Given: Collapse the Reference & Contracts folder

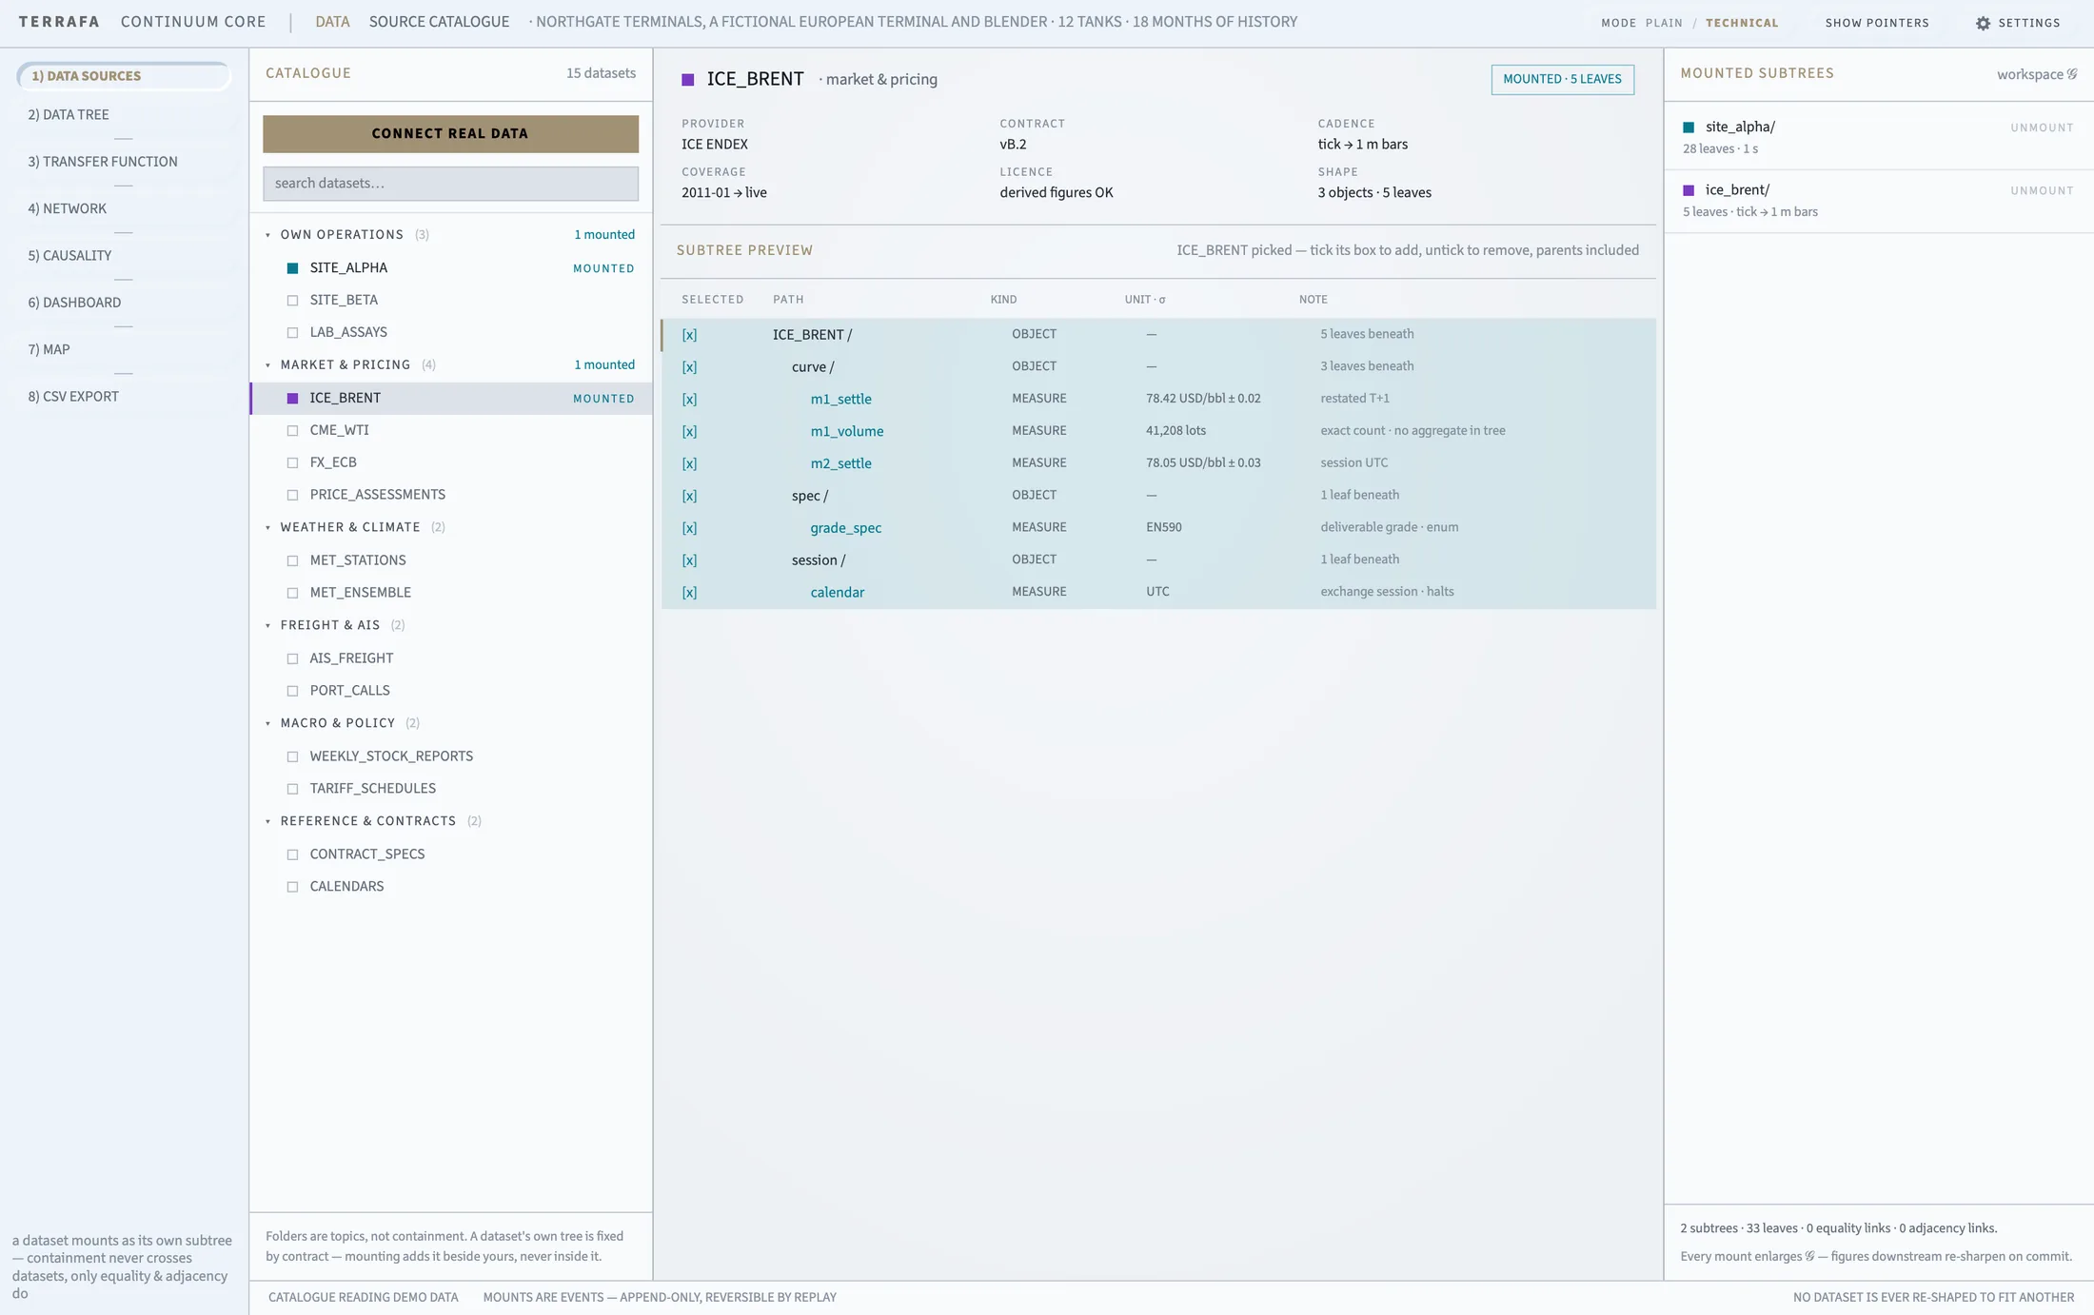Looking at the screenshot, I should (x=268, y=822).
